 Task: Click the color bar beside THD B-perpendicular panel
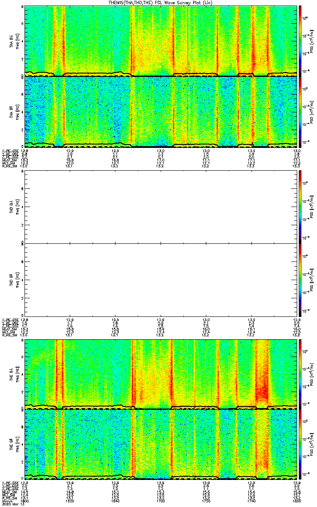300,207
